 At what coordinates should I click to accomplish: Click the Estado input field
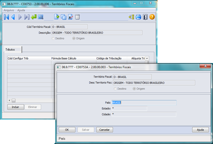click(130, 108)
